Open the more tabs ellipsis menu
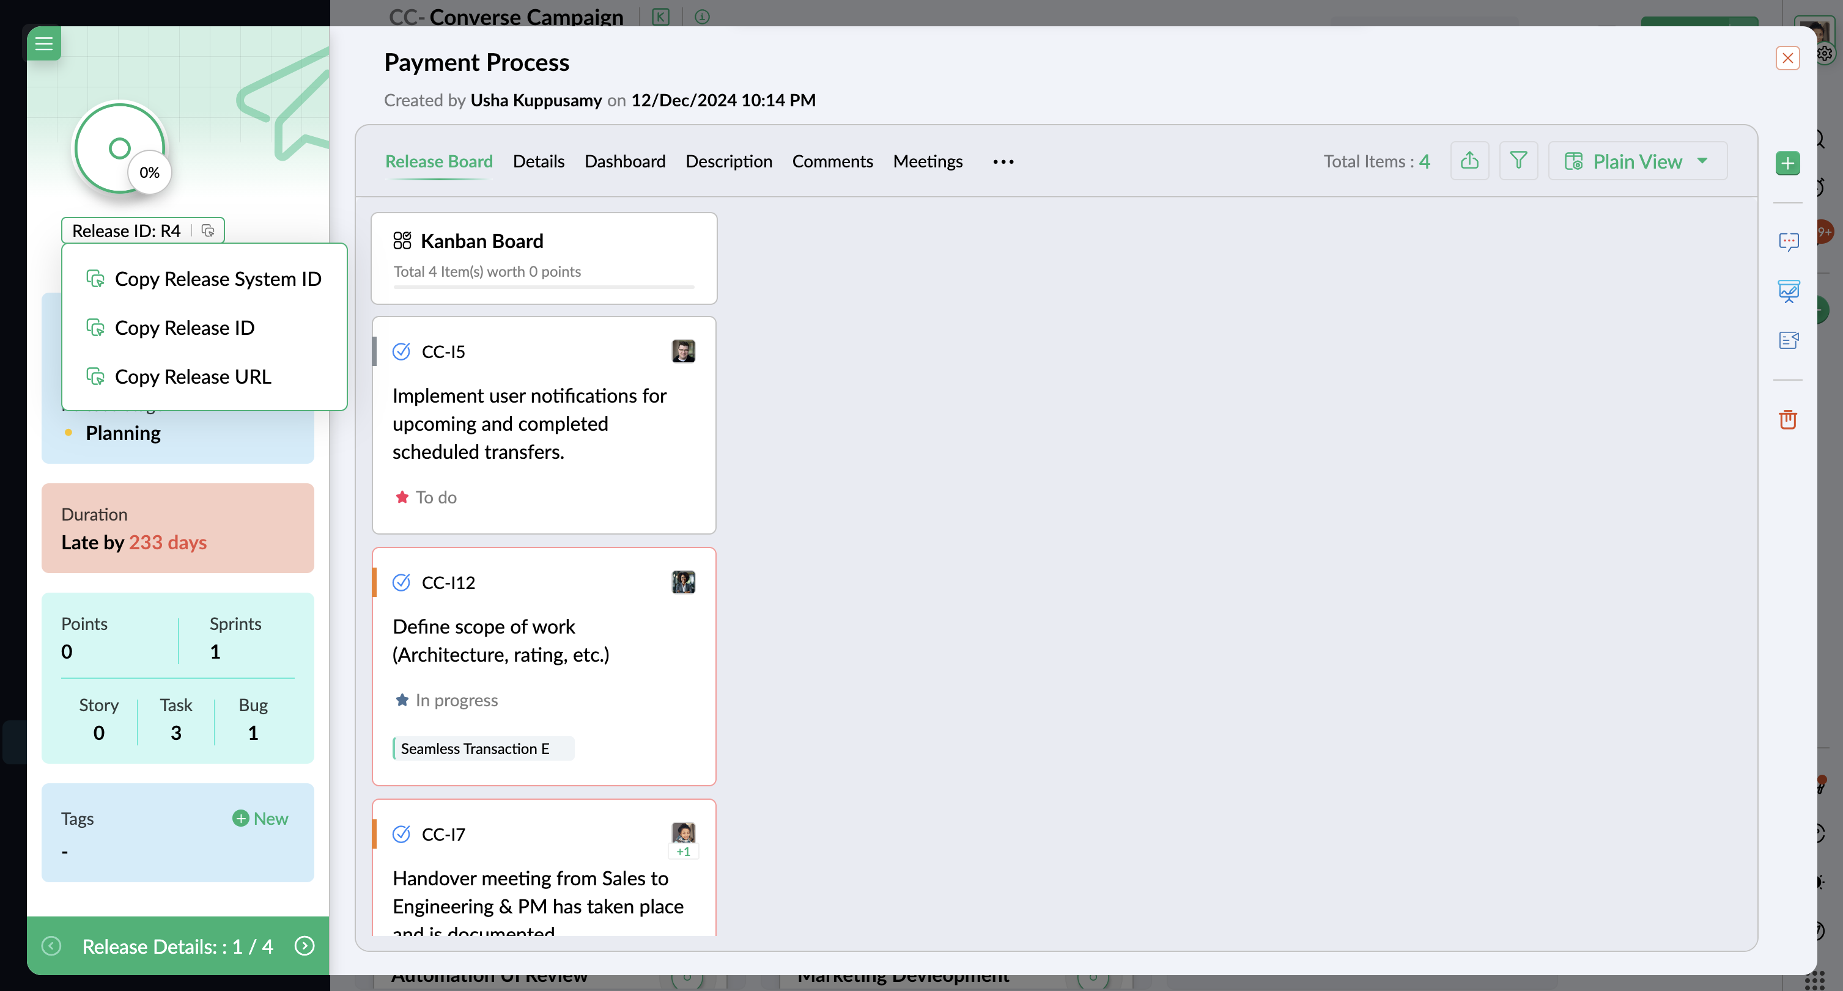Image resolution: width=1843 pixels, height=991 pixels. (x=1003, y=161)
